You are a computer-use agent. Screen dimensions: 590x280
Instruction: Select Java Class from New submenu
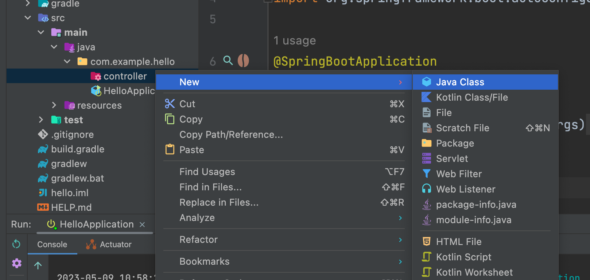485,82
